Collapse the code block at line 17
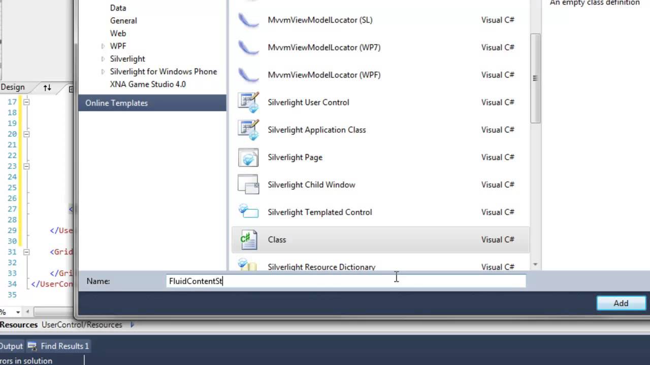The width and height of the screenshot is (650, 365). point(26,102)
